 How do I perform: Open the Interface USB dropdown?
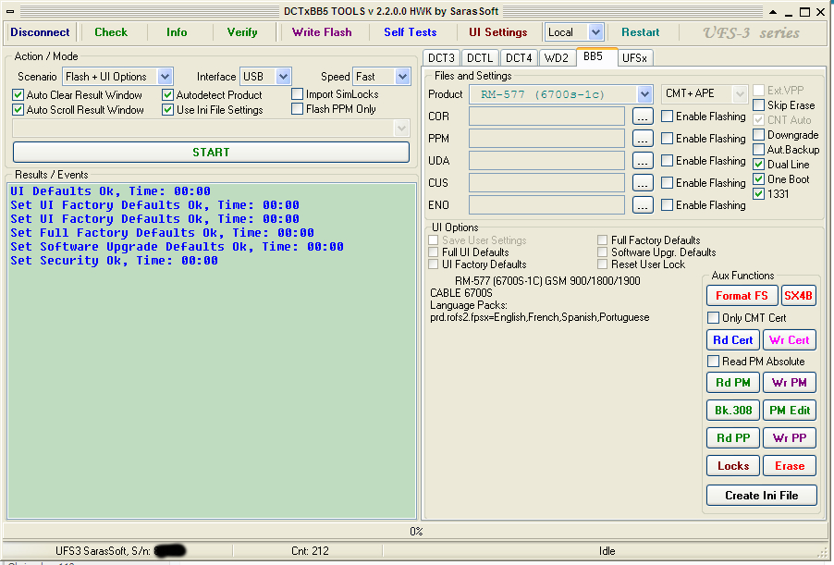pyautogui.click(x=283, y=77)
